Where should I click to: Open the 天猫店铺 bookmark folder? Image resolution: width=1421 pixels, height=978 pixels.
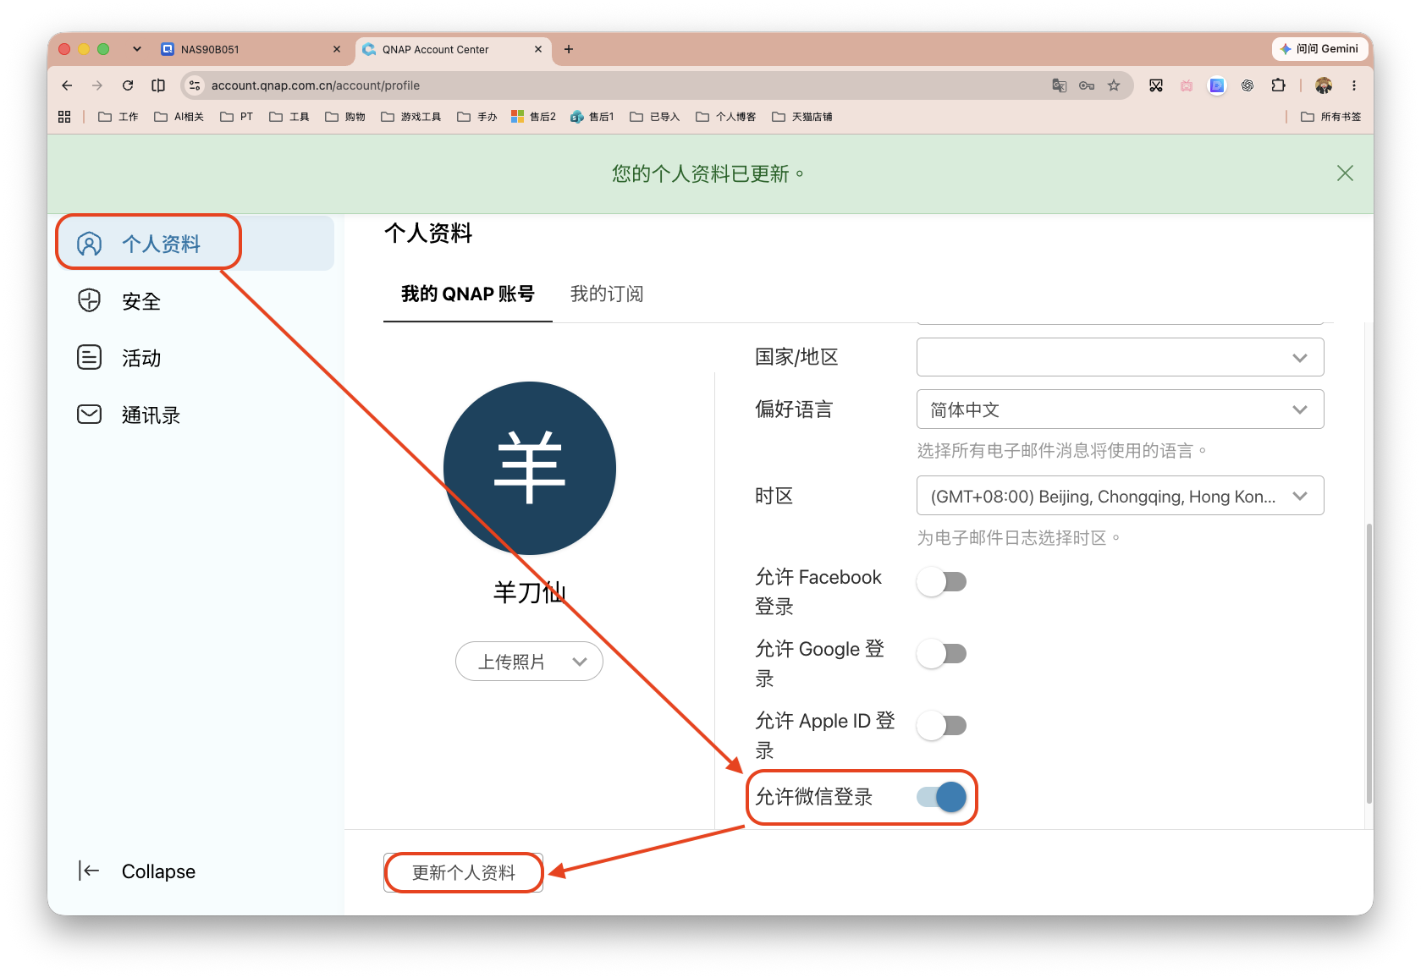pos(802,117)
